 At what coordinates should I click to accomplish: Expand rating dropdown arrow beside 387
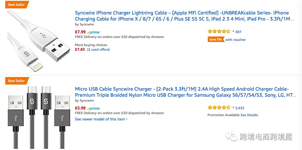click(233, 31)
